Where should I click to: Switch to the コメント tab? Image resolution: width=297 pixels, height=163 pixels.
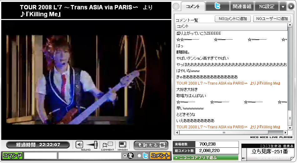tap(193, 7)
